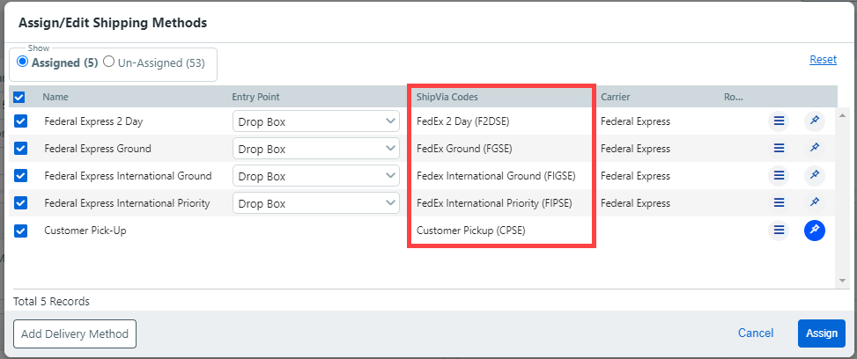
Task: Click the blue pin icon for Customer Pick-Up
Action: click(815, 231)
